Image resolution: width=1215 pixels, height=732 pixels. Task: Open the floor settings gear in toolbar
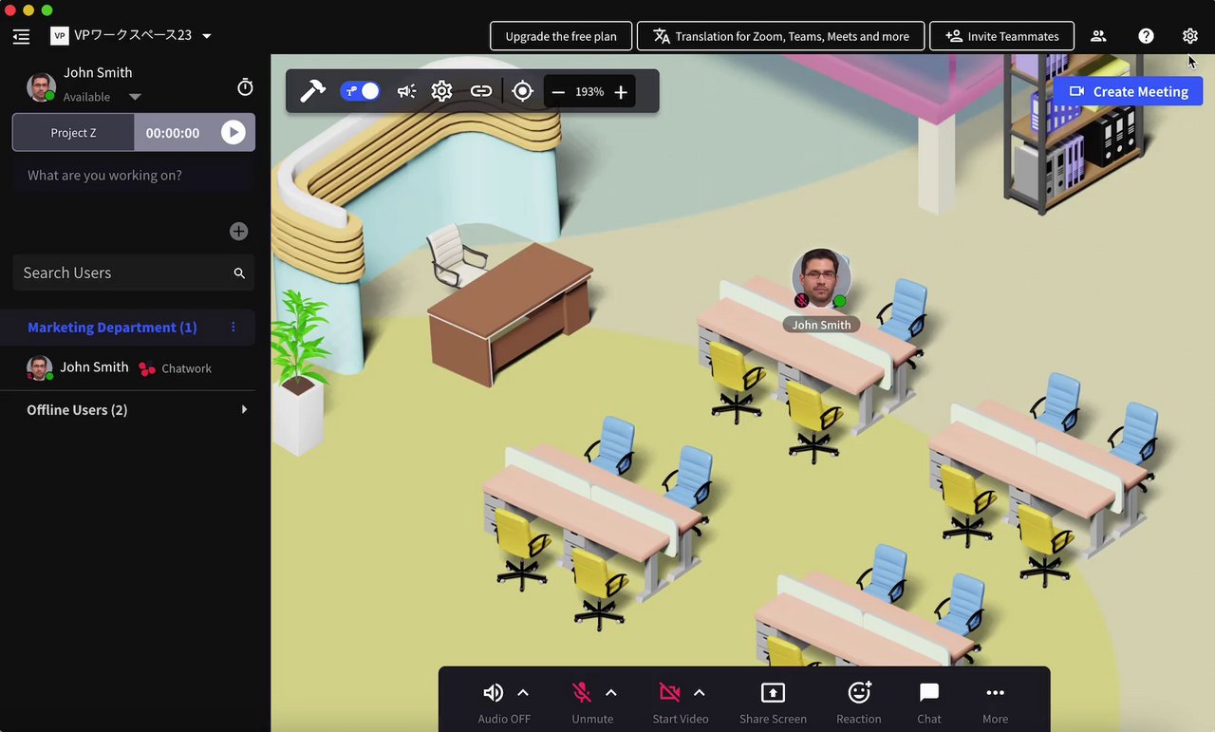[441, 91]
